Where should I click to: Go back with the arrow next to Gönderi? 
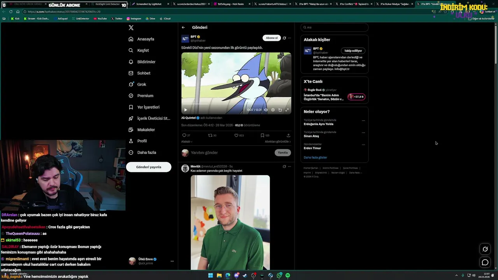(x=183, y=27)
